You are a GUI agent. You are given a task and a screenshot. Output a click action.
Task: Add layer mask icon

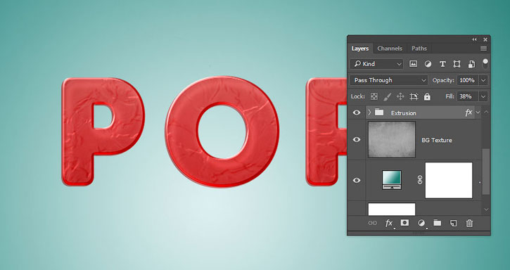[404, 223]
